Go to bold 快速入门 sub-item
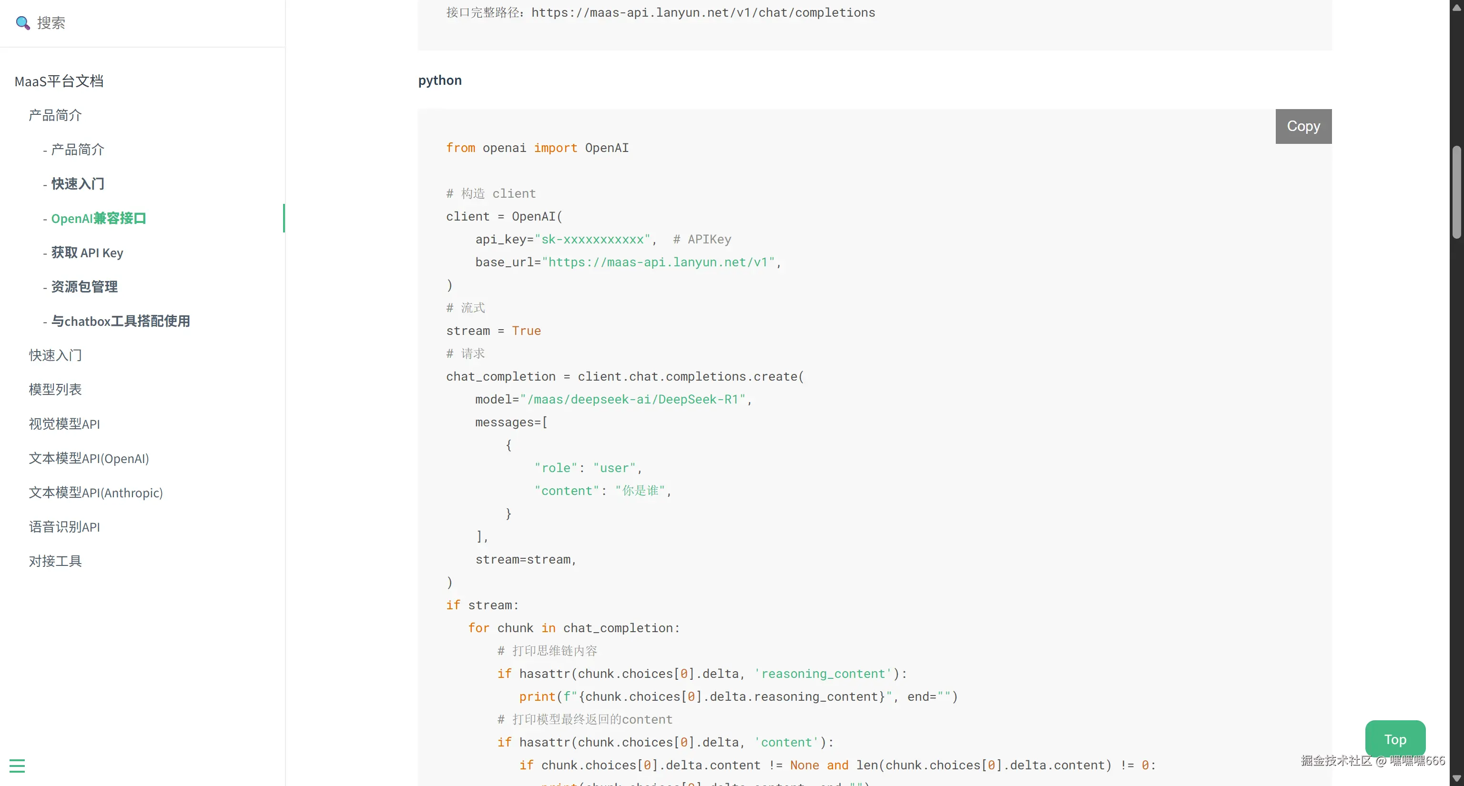The image size is (1464, 786). pyautogui.click(x=77, y=184)
